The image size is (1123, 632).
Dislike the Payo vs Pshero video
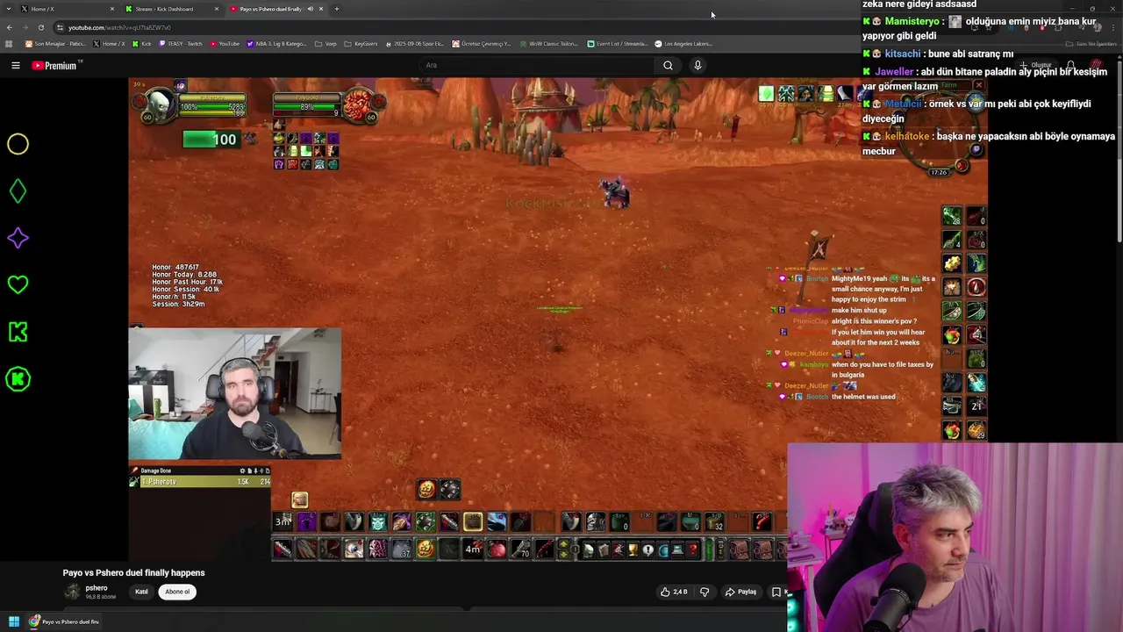coord(704,592)
